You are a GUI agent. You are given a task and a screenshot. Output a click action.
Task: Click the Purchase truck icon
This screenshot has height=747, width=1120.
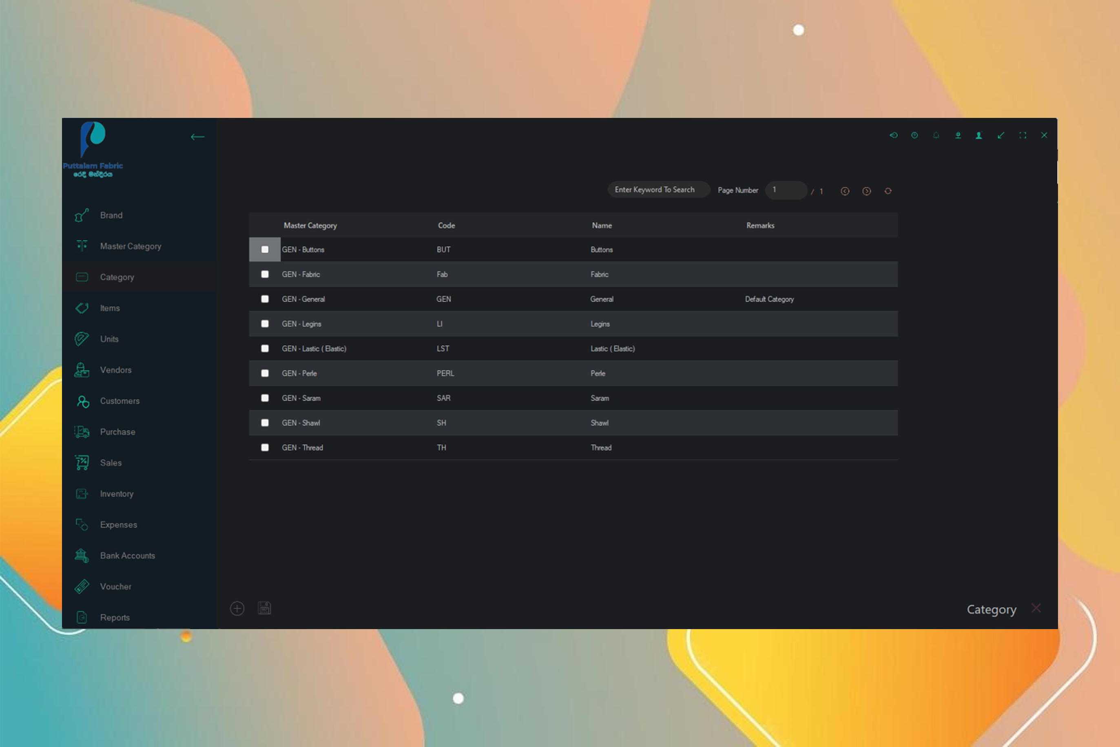pyautogui.click(x=82, y=432)
